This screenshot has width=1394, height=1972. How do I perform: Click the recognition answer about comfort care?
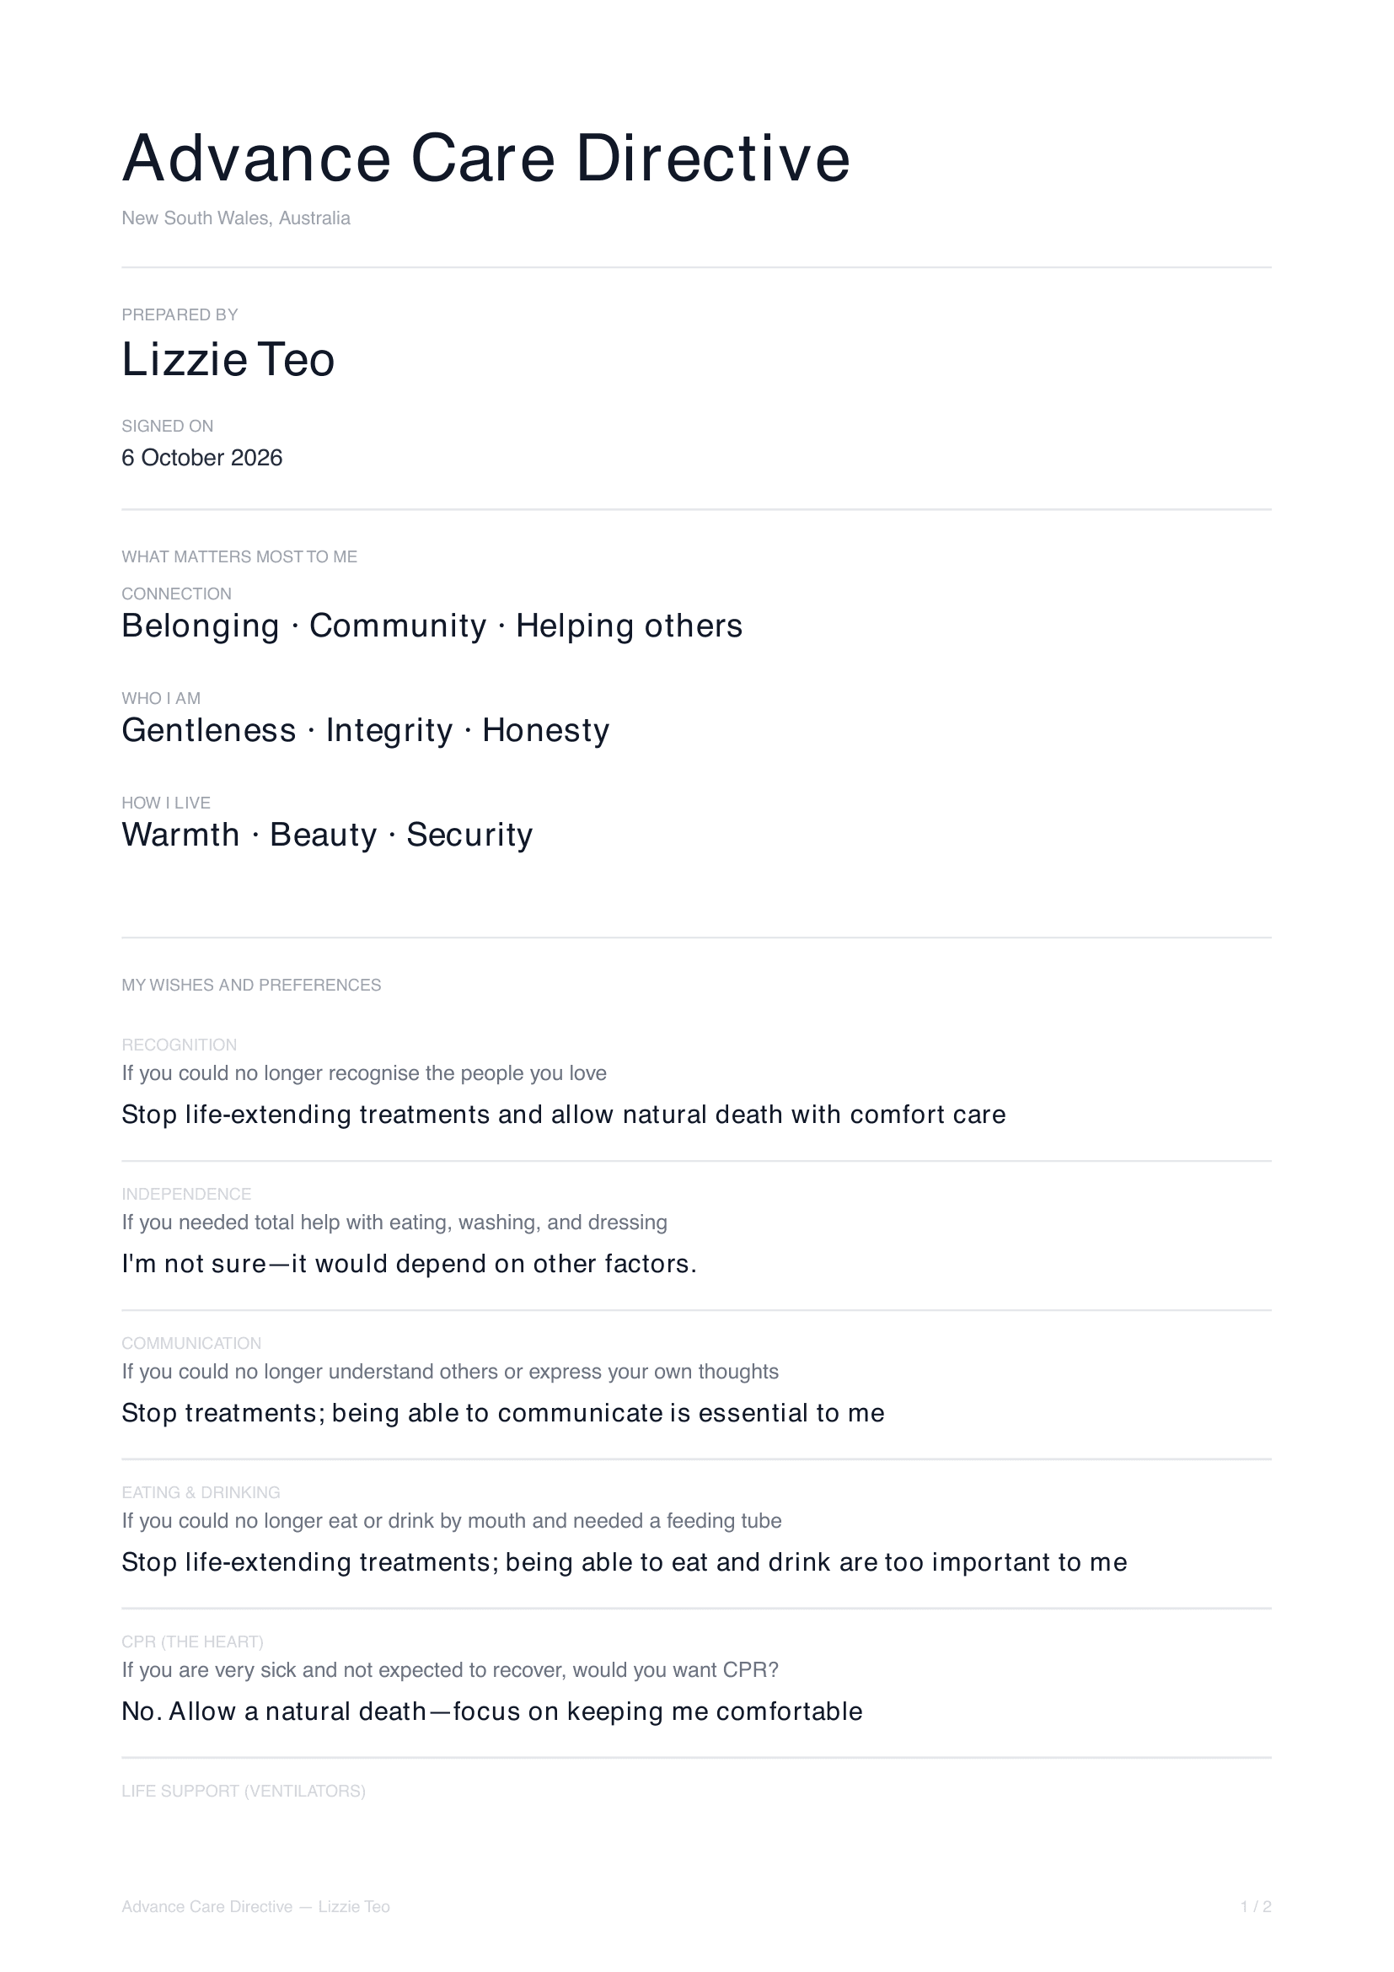(x=564, y=1115)
